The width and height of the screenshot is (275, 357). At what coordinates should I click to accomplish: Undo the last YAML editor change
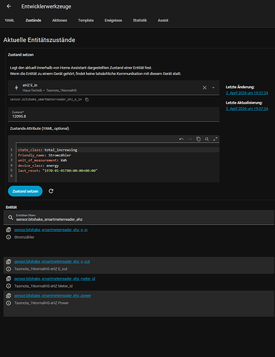point(182,139)
